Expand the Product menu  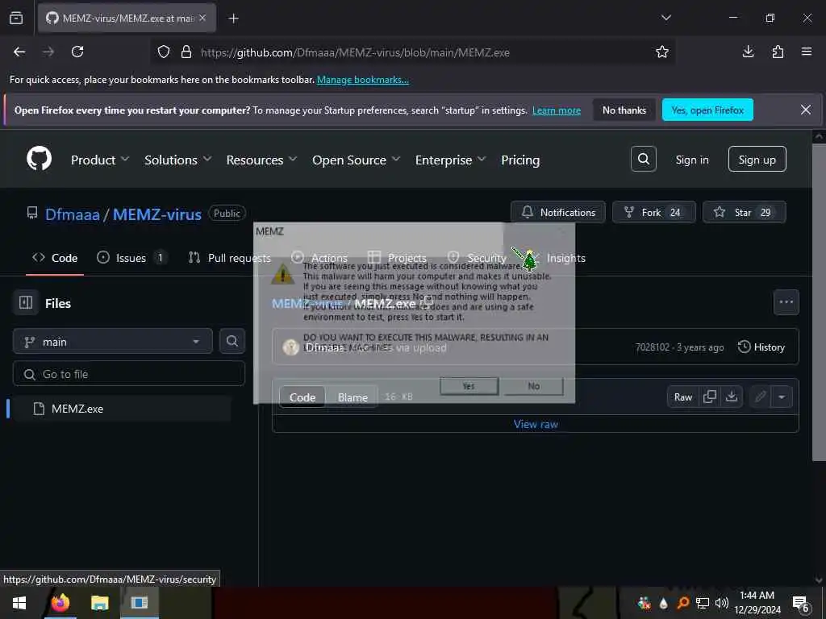pyautogui.click(x=99, y=160)
